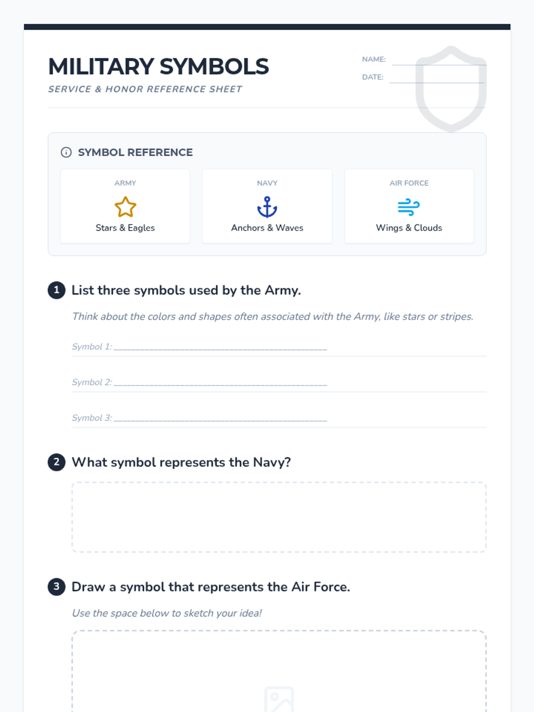
Task: Select the Wings & Clouds label
Action: click(x=409, y=228)
